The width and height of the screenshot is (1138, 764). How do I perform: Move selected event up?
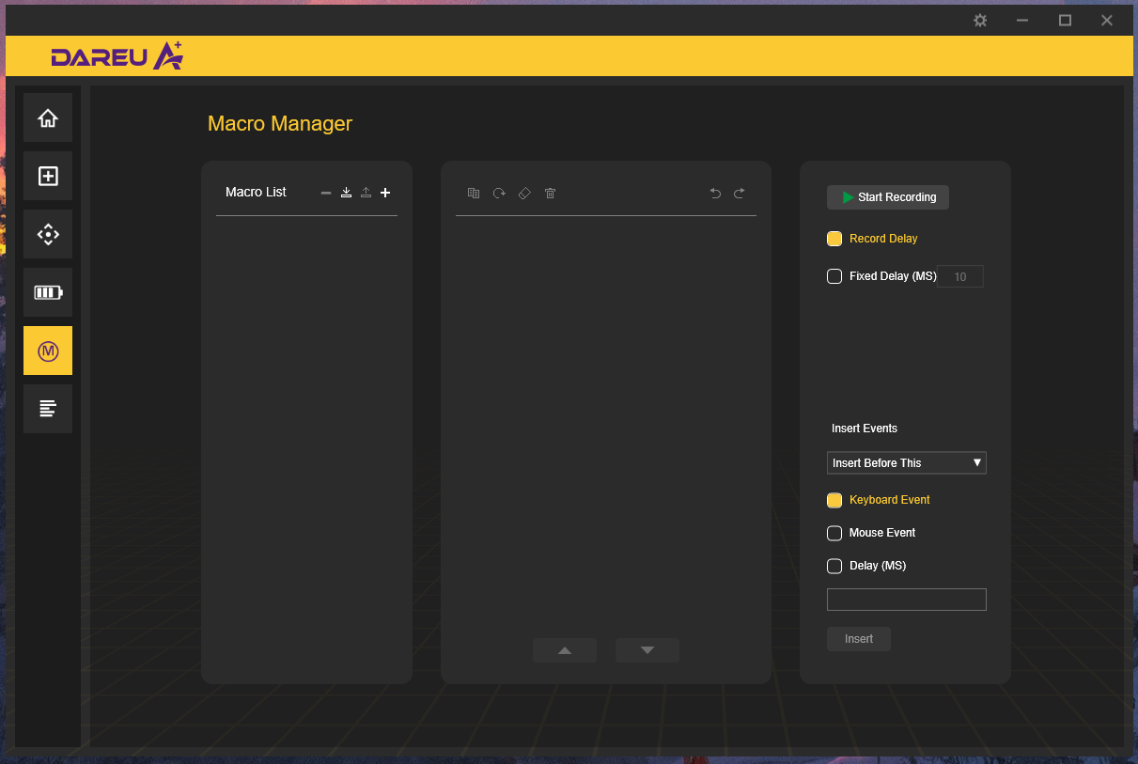(x=565, y=650)
